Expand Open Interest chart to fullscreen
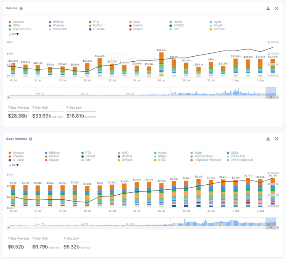Image resolution: width=286 pixels, height=259 pixels. point(276,139)
